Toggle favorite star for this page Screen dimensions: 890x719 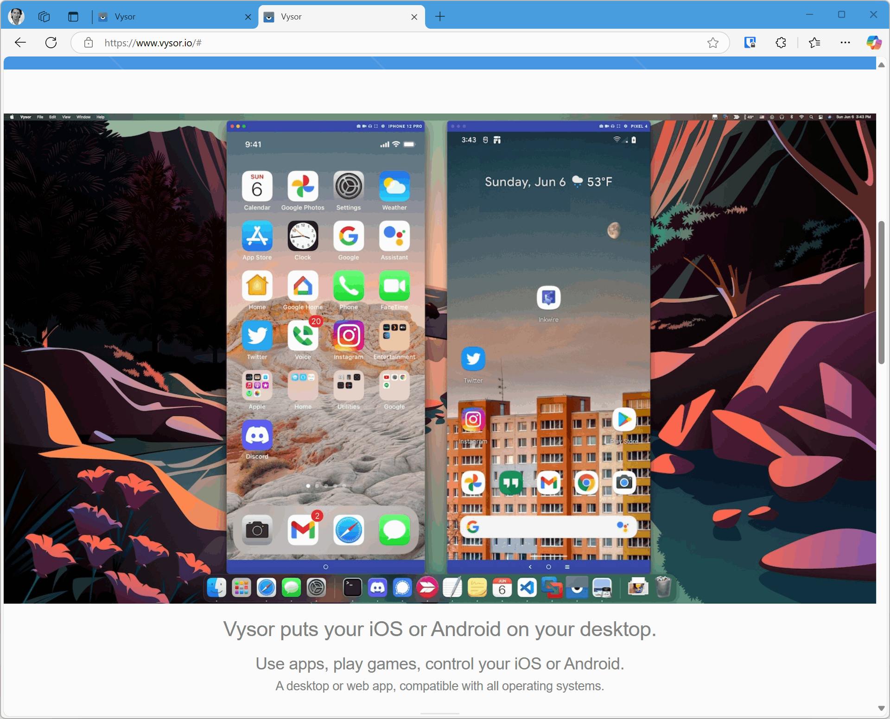(x=712, y=43)
